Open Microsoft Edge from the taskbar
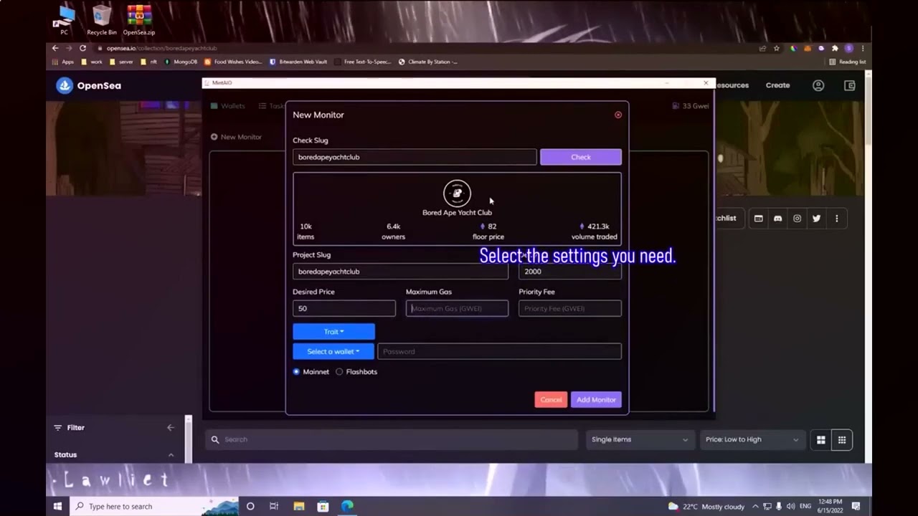918x516 pixels. tap(347, 507)
